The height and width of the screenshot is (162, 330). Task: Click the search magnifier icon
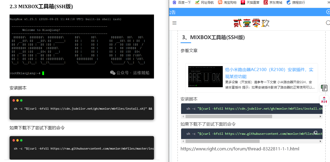click(328, 23)
